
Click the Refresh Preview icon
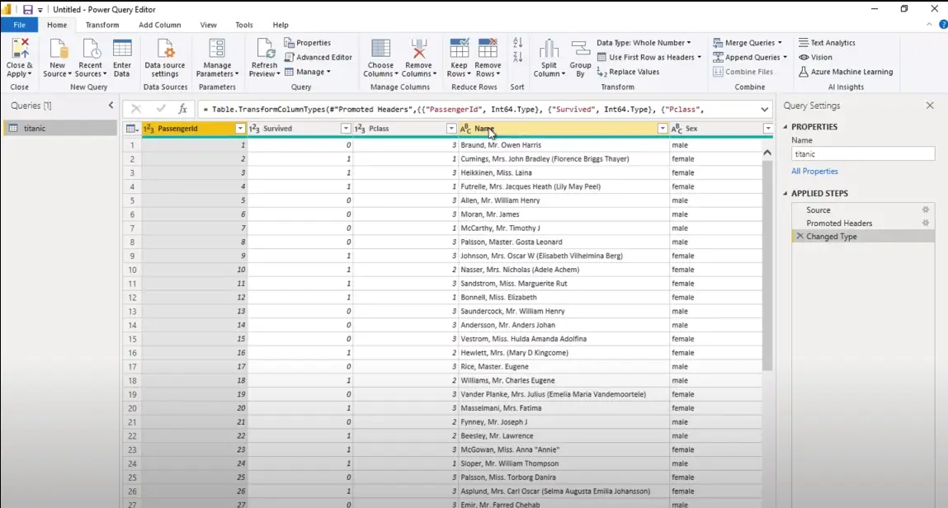264,49
